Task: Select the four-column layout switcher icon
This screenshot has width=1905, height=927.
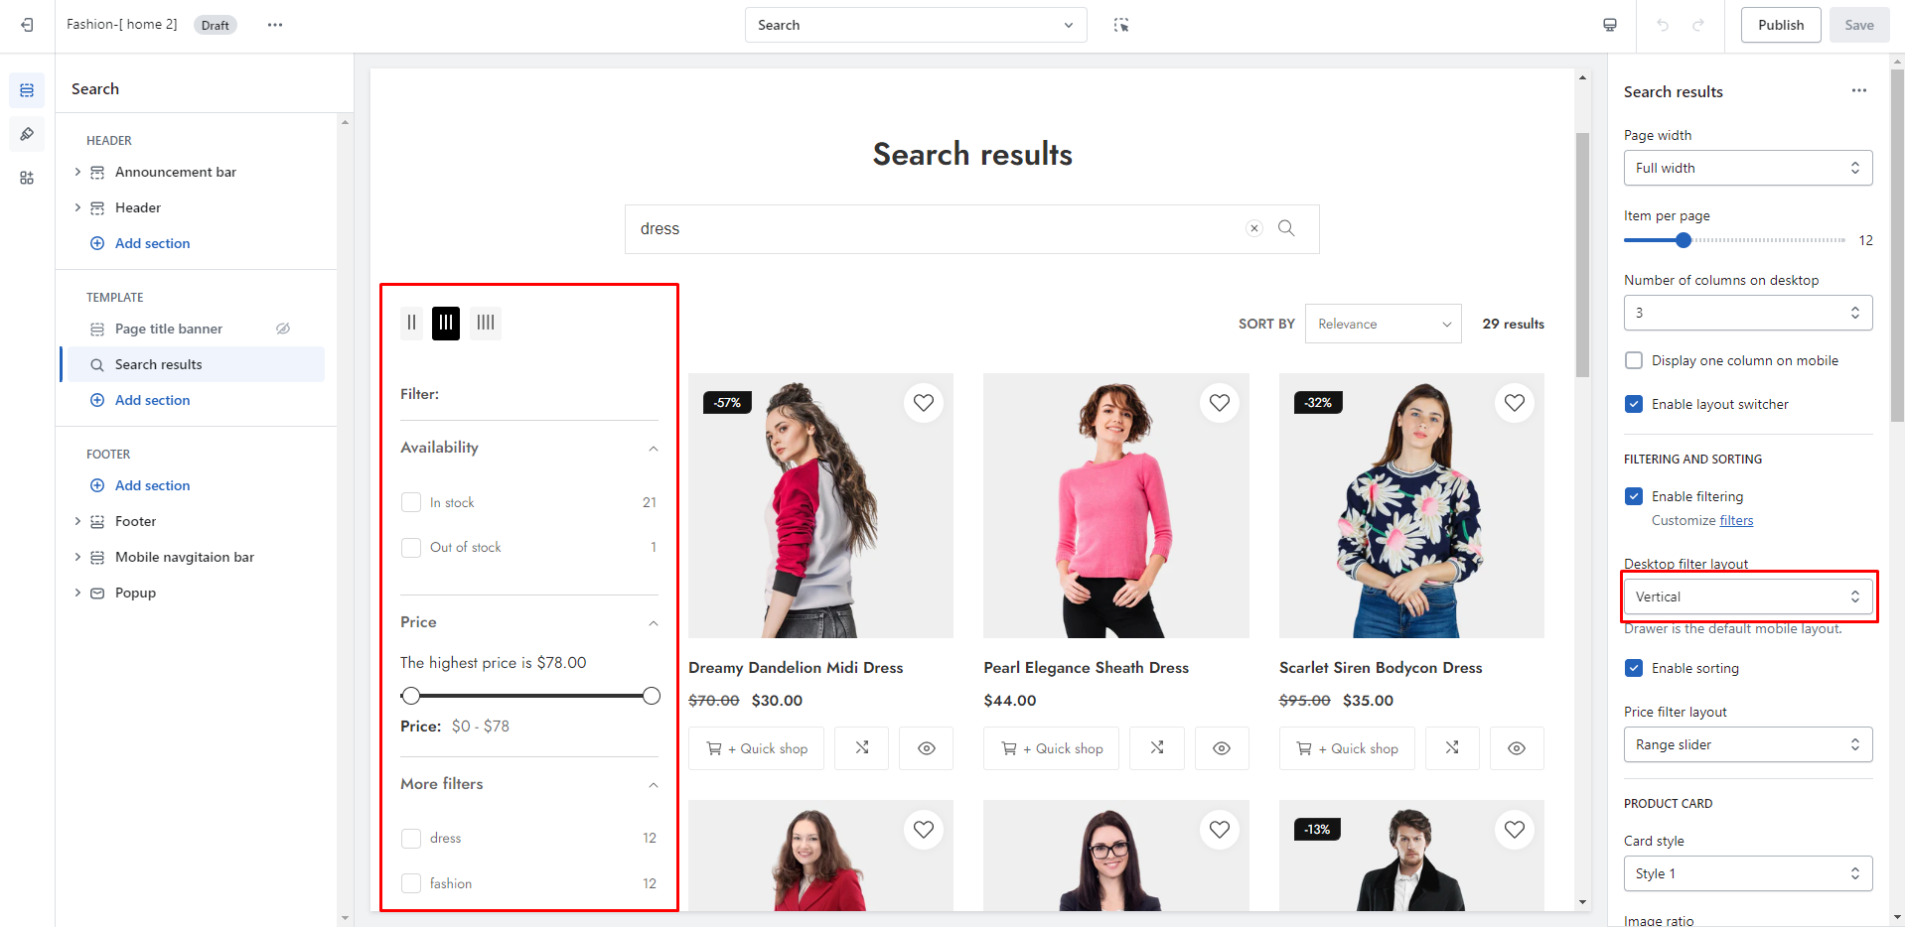Action: coord(486,323)
